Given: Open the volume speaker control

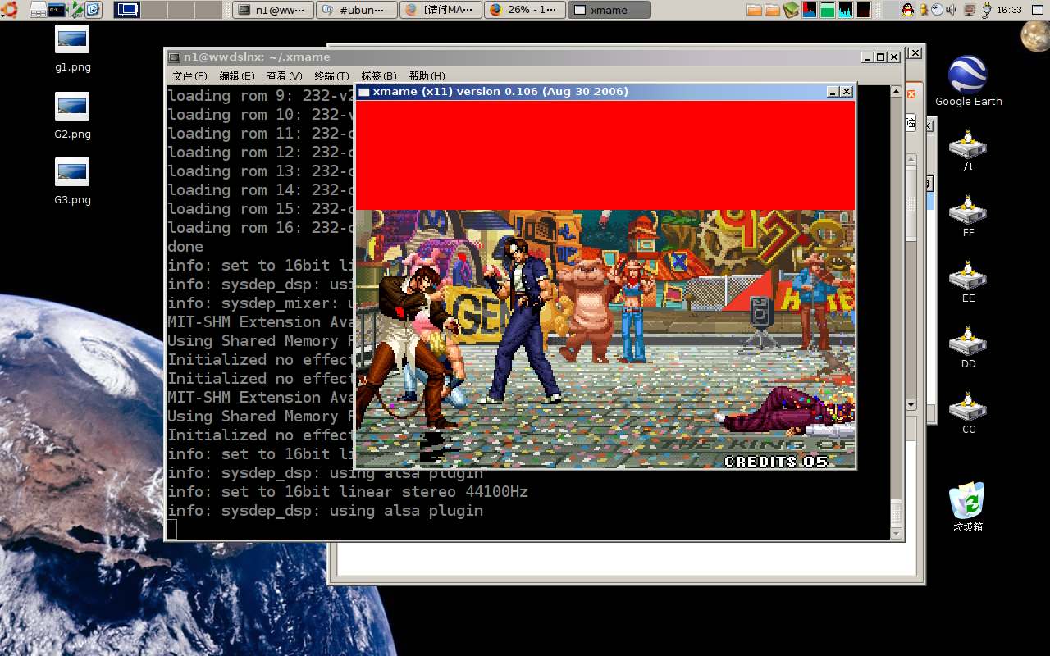Looking at the screenshot, I should coord(952,10).
